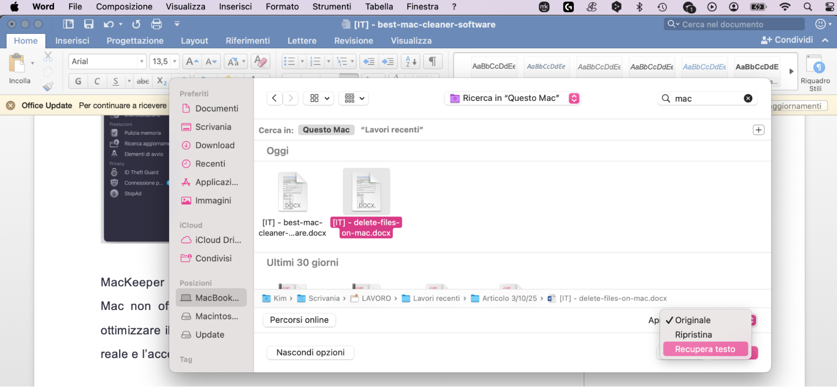This screenshot has height=387, width=837.
Task: Toggle Underline S button
Action: point(116,81)
